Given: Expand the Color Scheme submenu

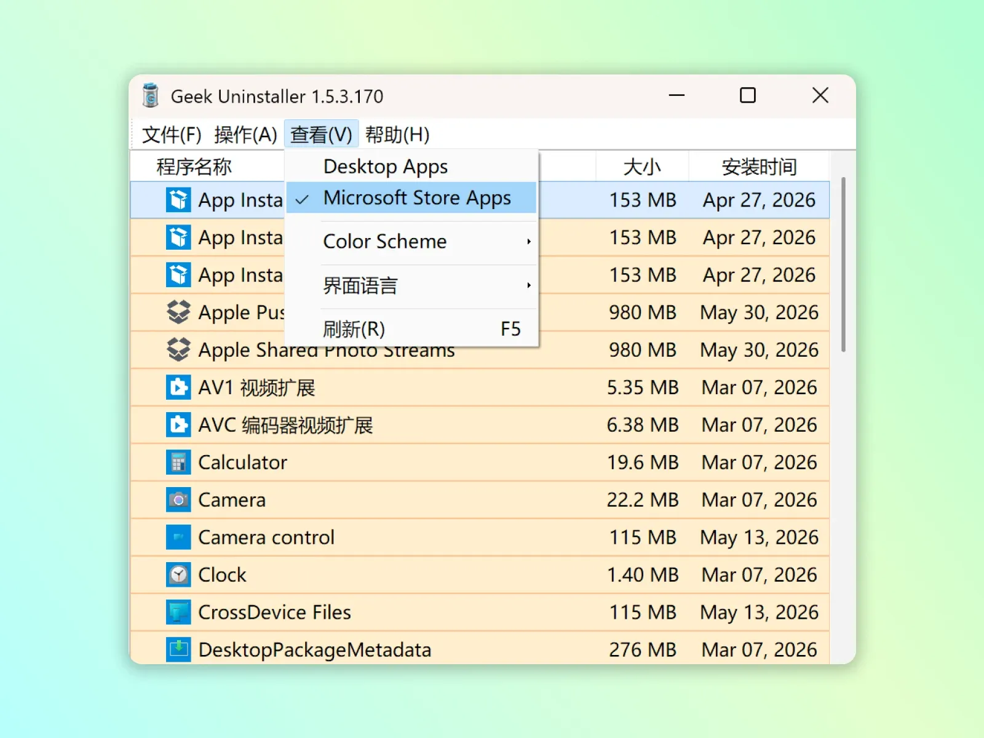Looking at the screenshot, I should tap(411, 241).
